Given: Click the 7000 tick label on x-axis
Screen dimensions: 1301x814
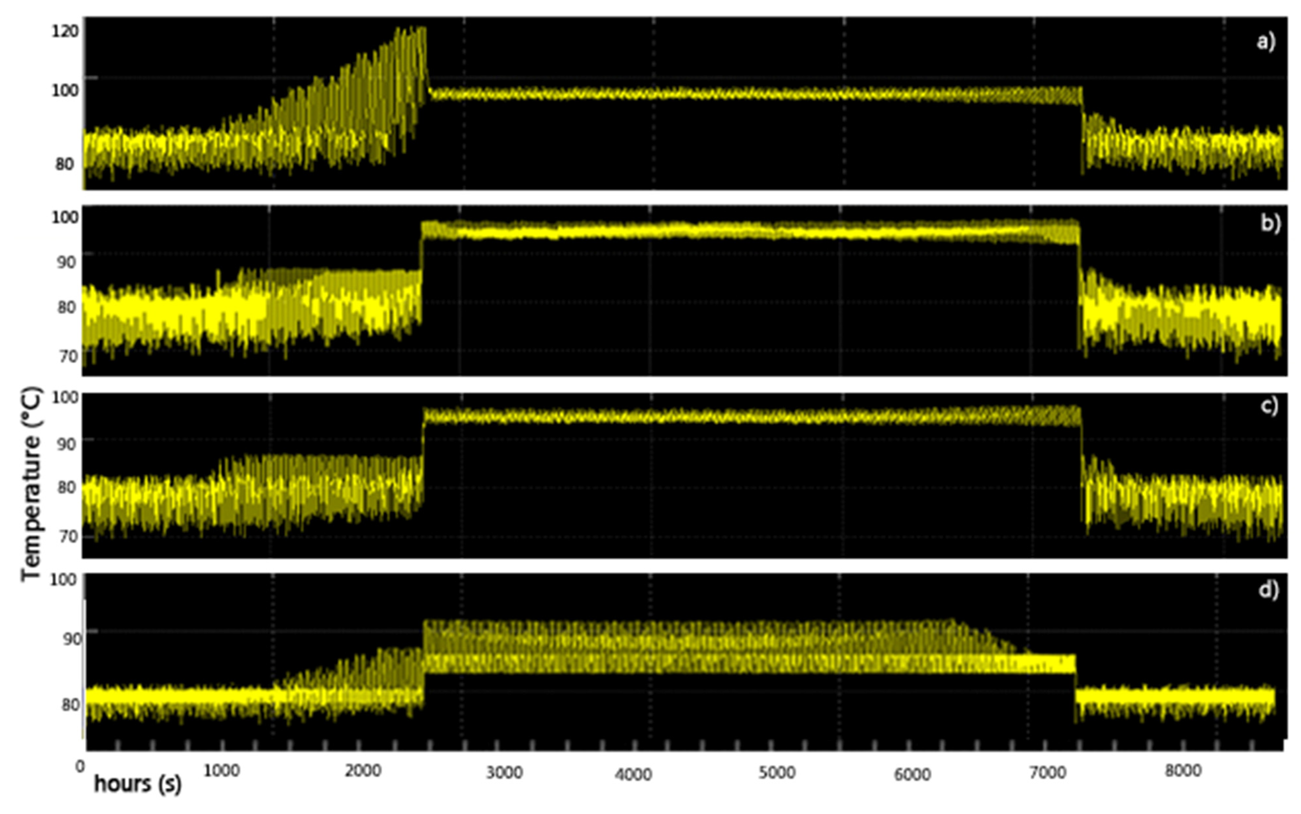Looking at the screenshot, I should (x=1048, y=773).
